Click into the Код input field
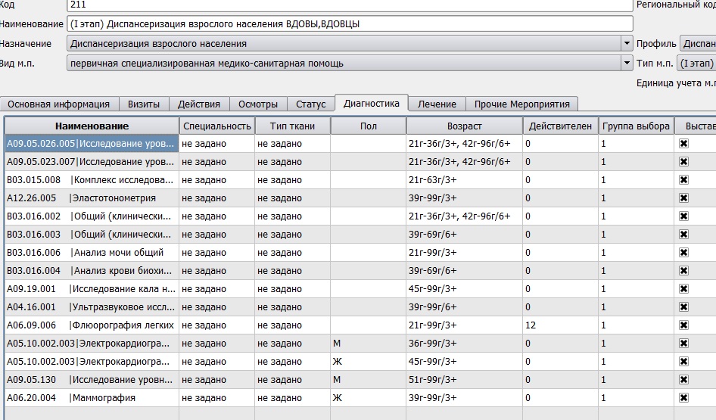Screen dimensions: 716x420 coord(348,5)
